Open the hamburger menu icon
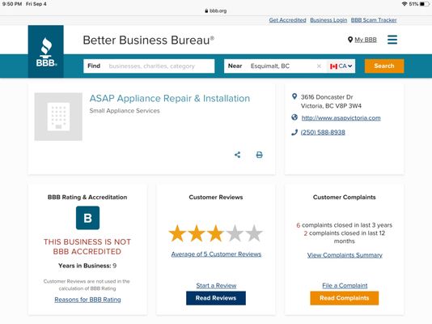Image resolution: width=432 pixels, height=324 pixels. pos(392,40)
